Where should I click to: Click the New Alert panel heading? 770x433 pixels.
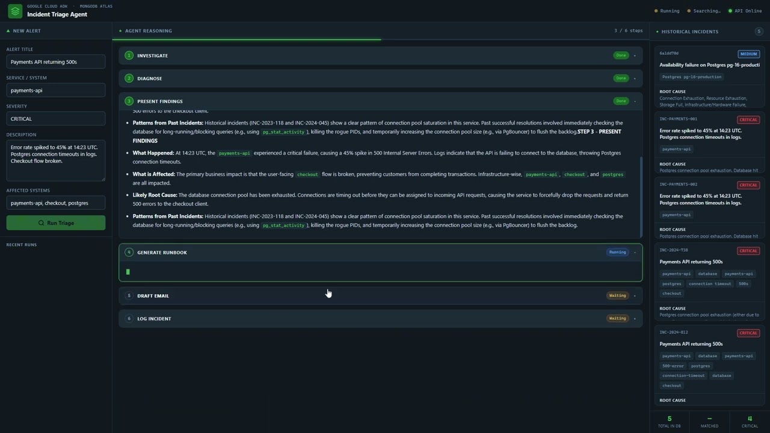[27, 31]
